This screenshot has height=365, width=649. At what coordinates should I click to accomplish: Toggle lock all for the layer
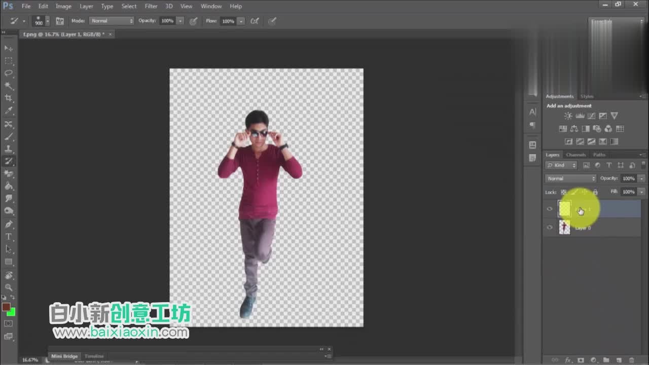point(595,192)
